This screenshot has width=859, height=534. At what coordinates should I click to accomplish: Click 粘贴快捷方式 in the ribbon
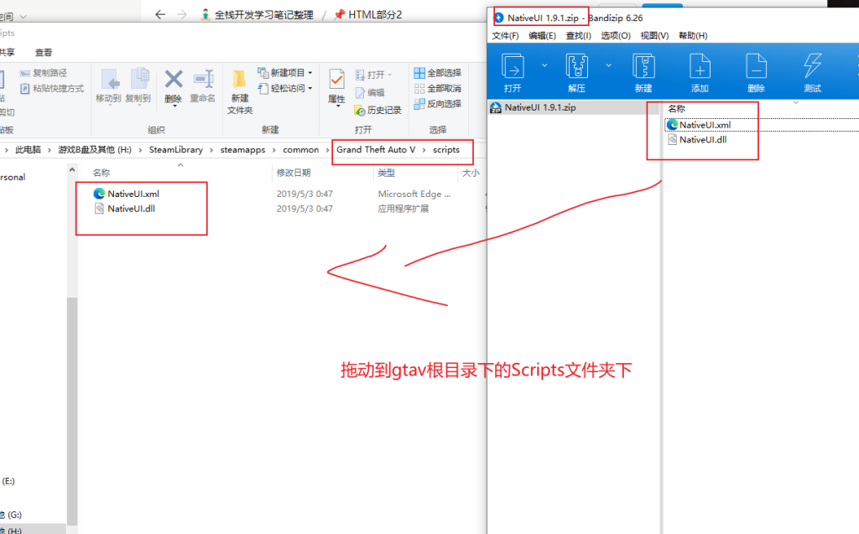tap(52, 88)
